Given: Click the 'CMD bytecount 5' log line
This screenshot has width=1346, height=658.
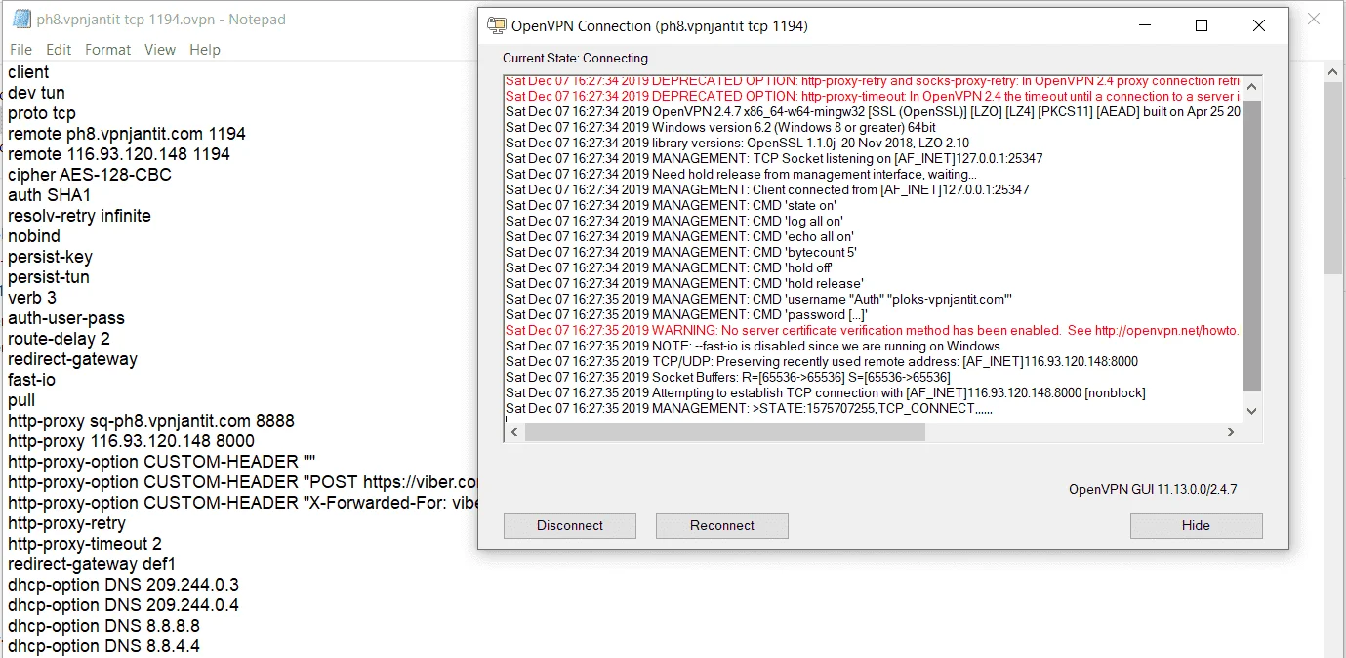Looking at the screenshot, I should pyautogui.click(x=681, y=253).
